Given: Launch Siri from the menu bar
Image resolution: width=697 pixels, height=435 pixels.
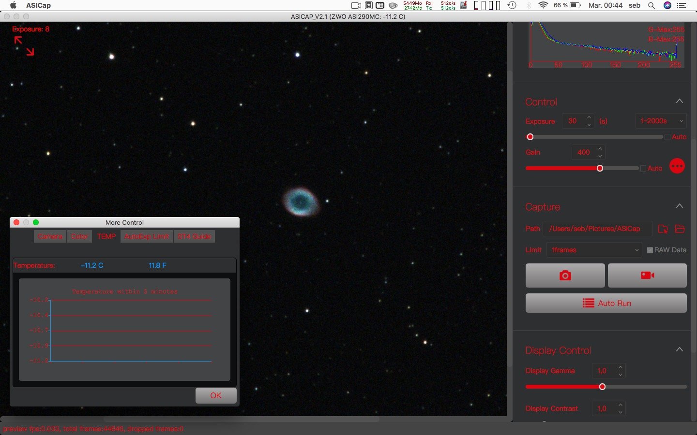Looking at the screenshot, I should point(667,5).
